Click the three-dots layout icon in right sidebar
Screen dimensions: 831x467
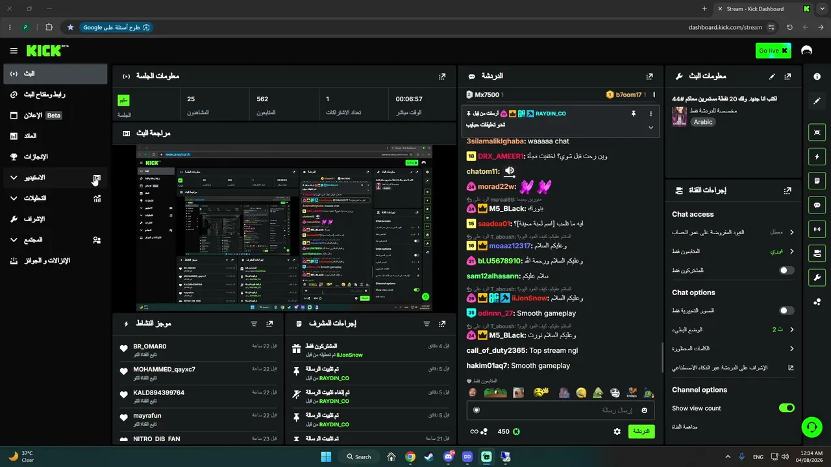[x=817, y=302]
